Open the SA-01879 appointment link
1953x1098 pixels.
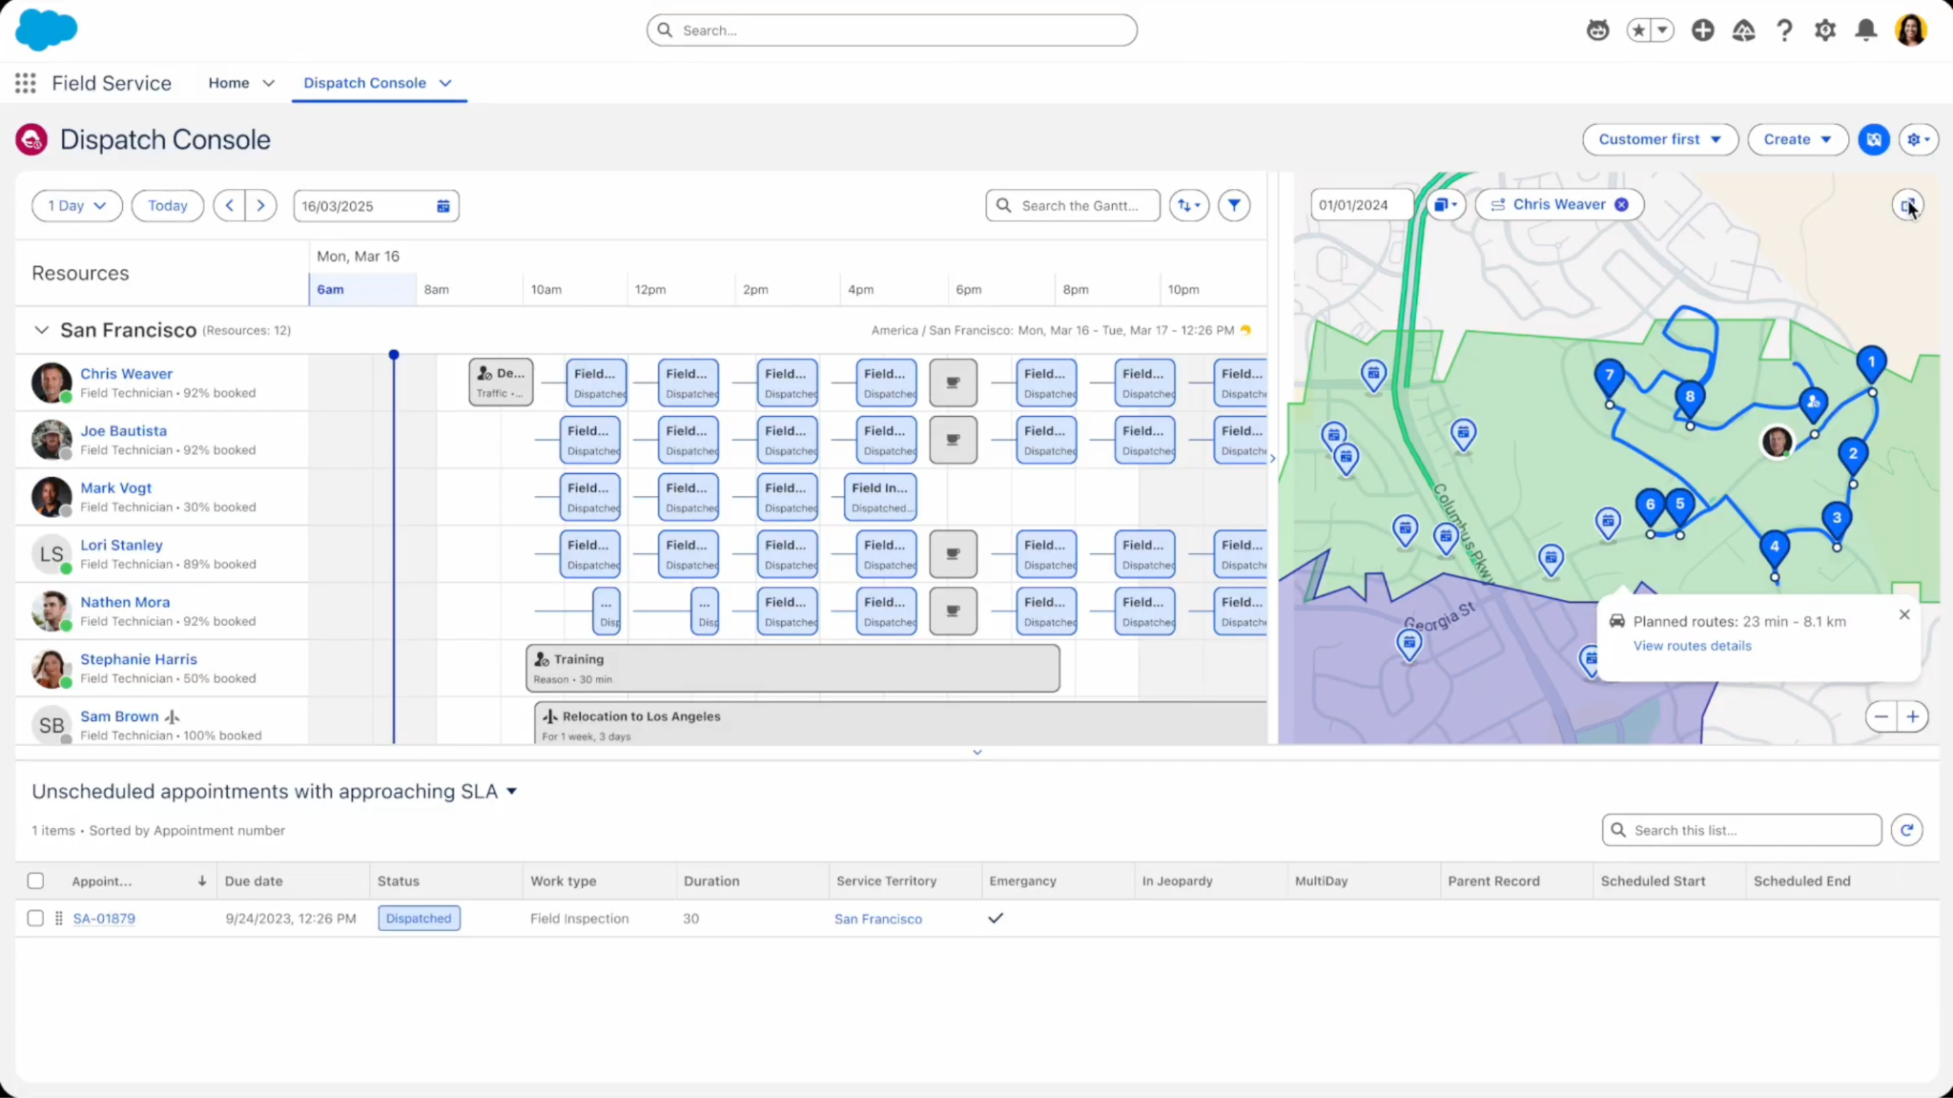coord(104,919)
